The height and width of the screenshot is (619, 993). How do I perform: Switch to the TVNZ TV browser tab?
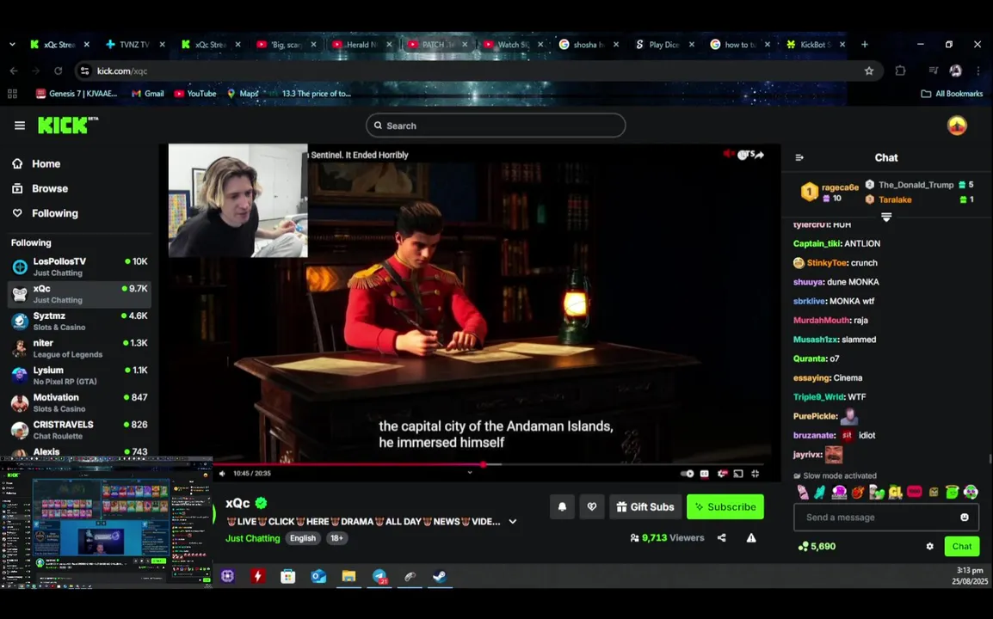(x=135, y=45)
